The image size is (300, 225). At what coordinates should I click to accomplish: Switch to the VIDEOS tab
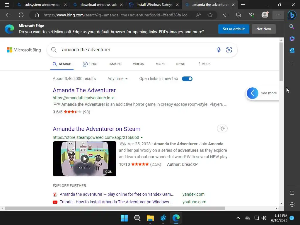[138, 64]
